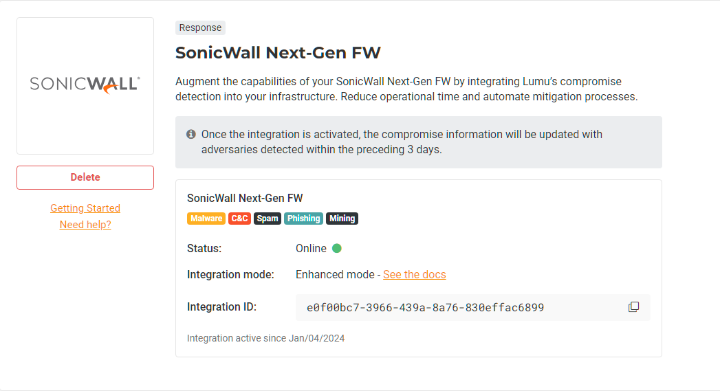Click the SonicWall Next-Gen FW card title
720x391 pixels.
pos(245,198)
